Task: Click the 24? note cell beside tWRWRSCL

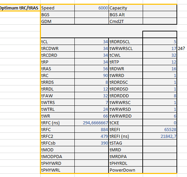Action: tap(182, 48)
